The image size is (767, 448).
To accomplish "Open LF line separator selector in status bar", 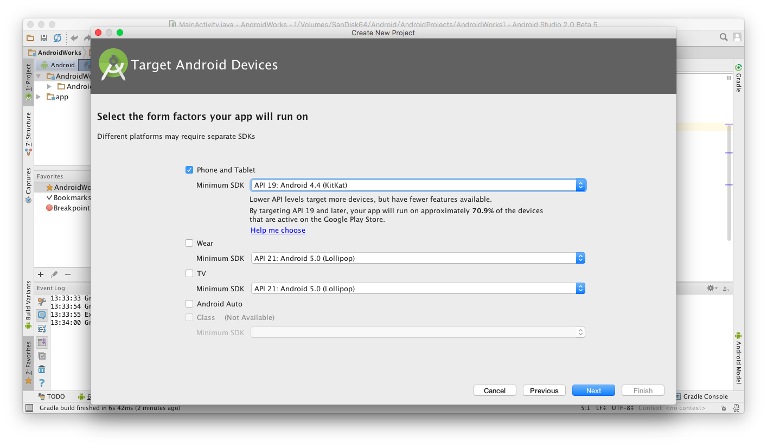I will (601, 408).
